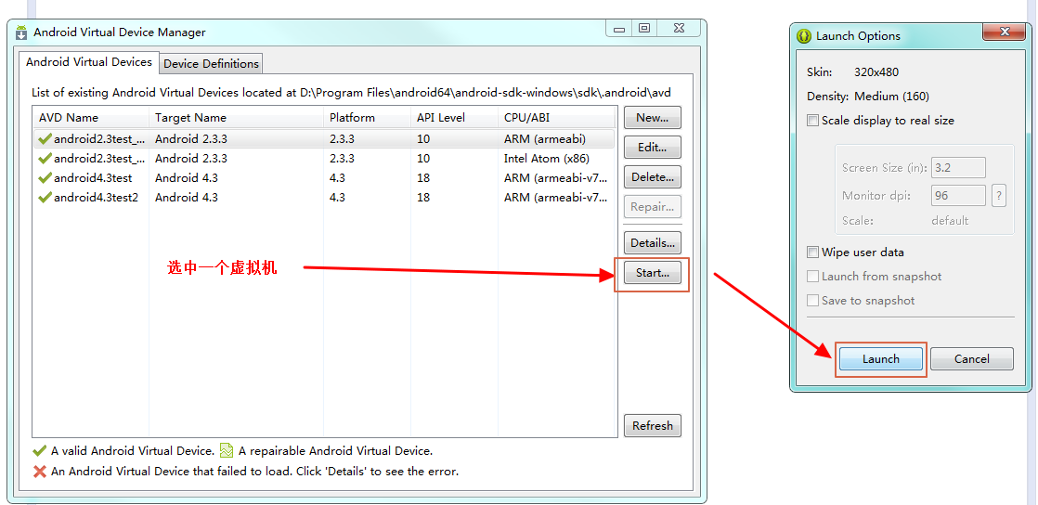Screen dimensions: 1038x505
Task: Click the Delete... button
Action: click(x=652, y=176)
